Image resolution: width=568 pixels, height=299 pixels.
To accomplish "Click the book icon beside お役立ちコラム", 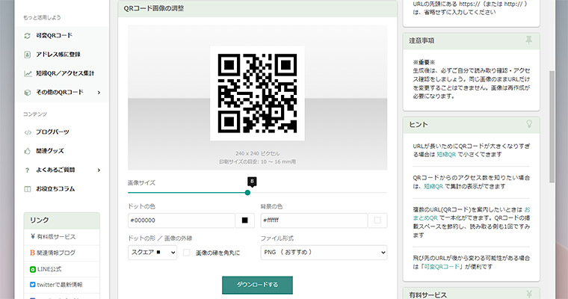I will click(x=27, y=189).
